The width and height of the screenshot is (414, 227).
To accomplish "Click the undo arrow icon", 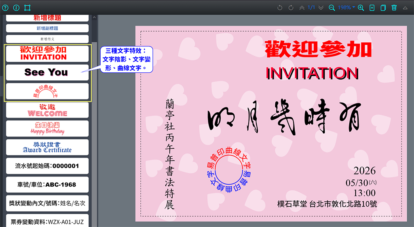I will (280, 8).
